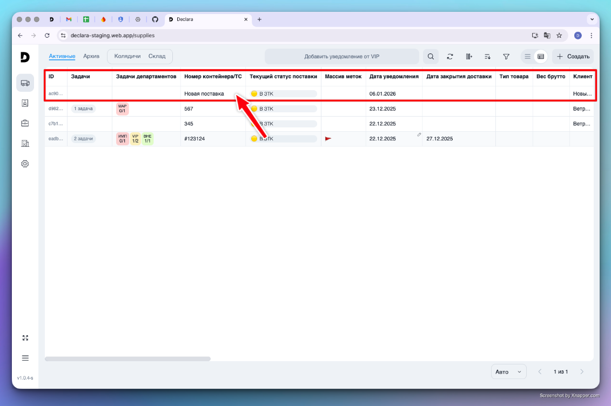The image size is (611, 406).
Task: Open the hamburger menu at sidebar bottom
Action: point(25,358)
